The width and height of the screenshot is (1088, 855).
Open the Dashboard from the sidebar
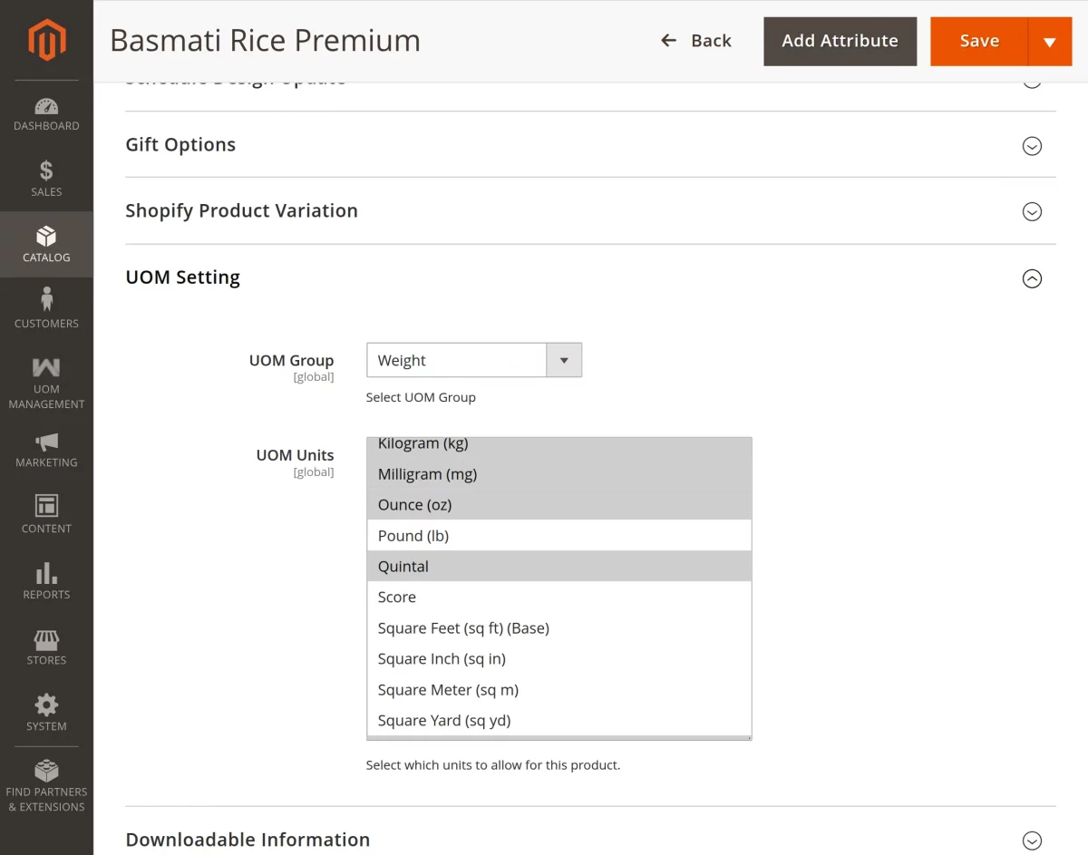pos(46,111)
